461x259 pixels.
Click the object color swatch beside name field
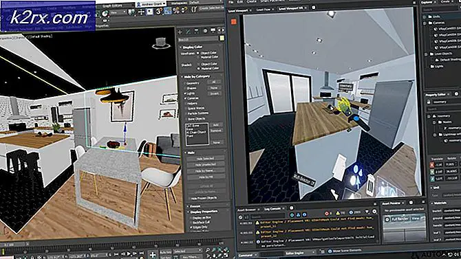tap(222, 38)
